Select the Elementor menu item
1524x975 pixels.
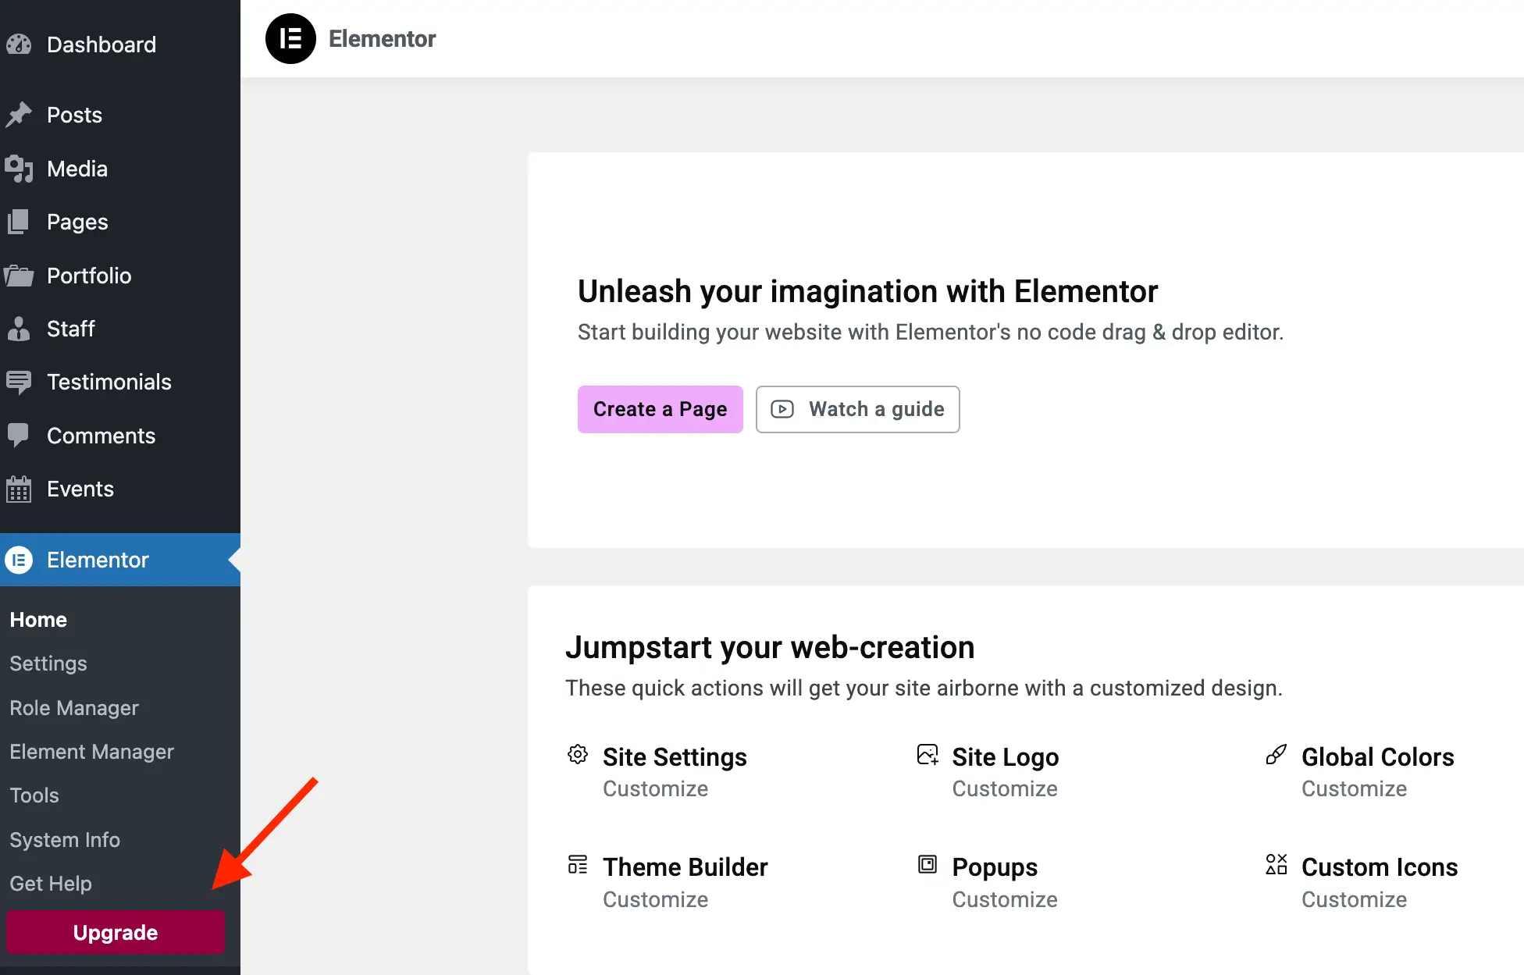[120, 560]
